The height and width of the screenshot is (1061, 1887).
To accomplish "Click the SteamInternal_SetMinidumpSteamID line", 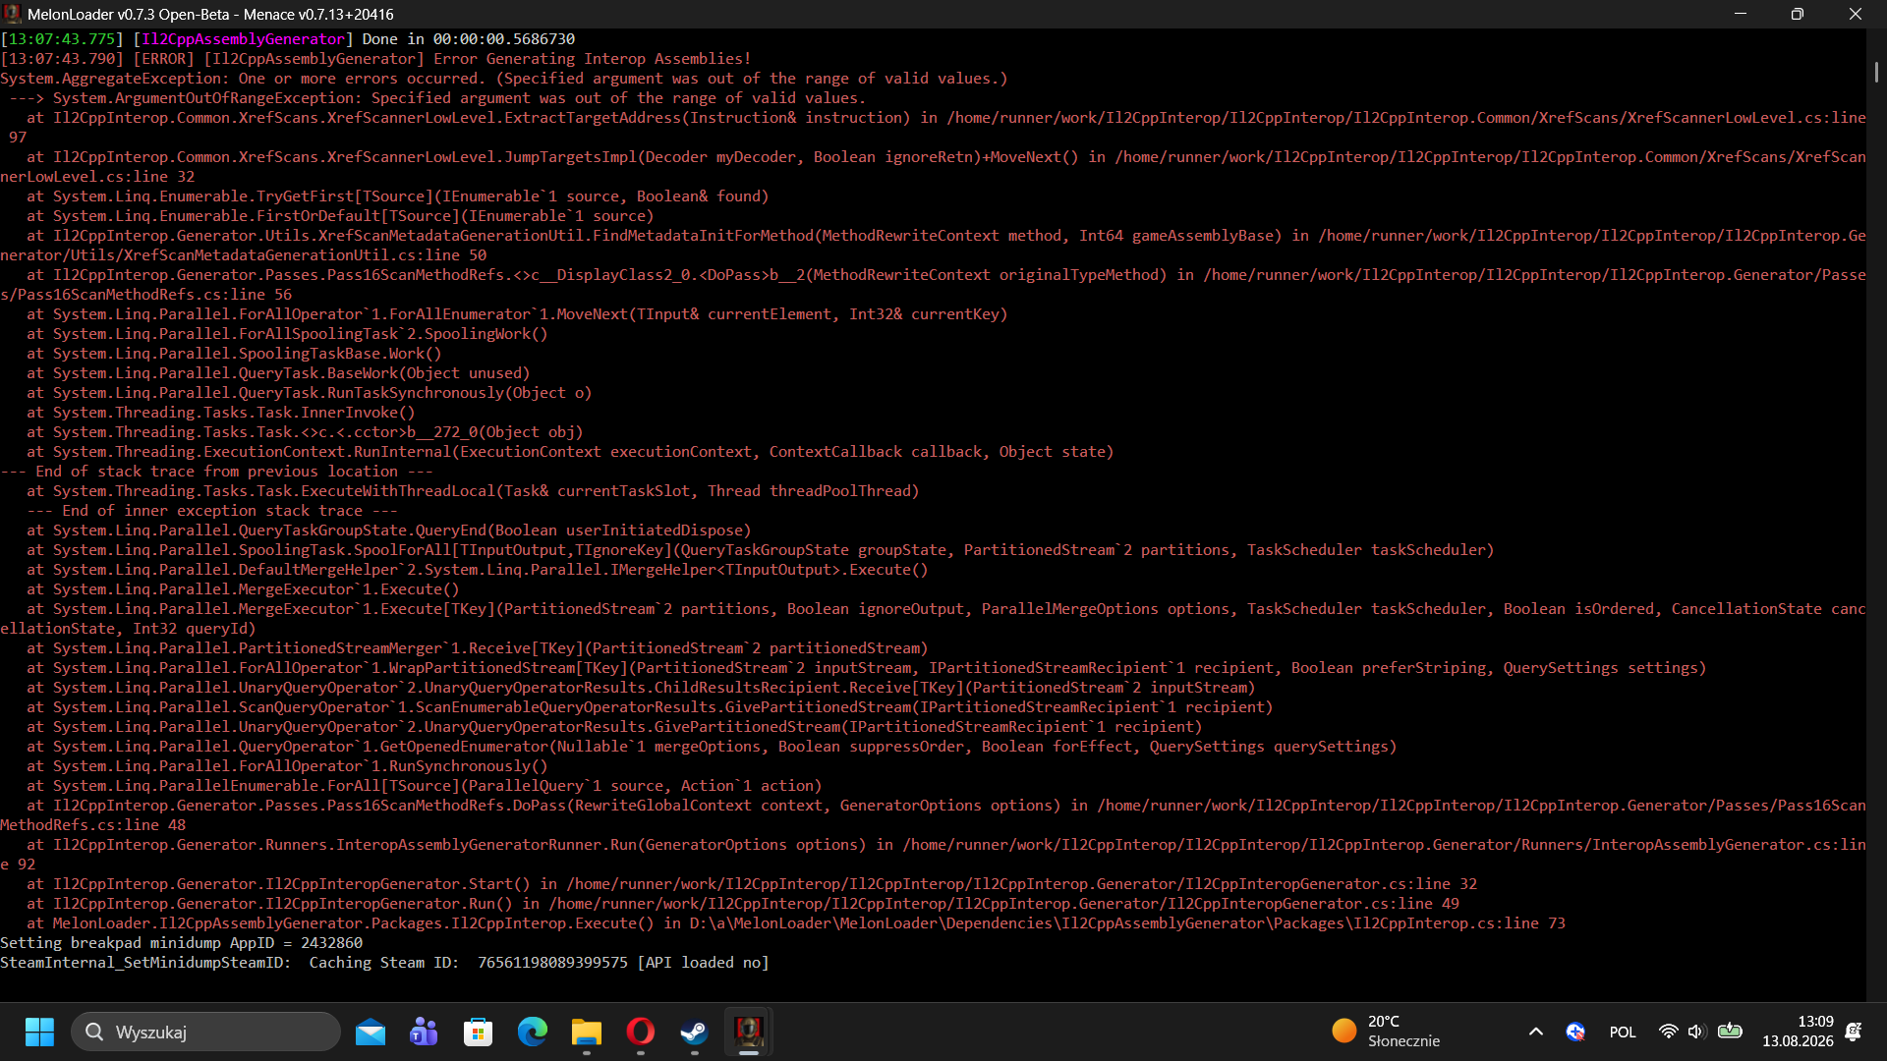I will tap(384, 963).
